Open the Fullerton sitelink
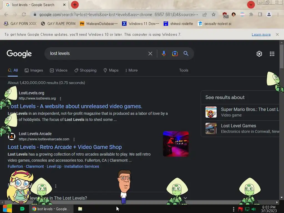Screen dimensions: 284x213 (15, 166)
